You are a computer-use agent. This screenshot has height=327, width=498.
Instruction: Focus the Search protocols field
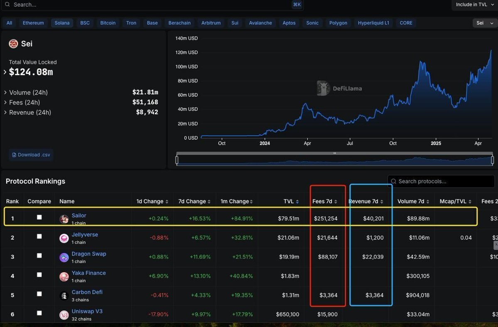[441, 181]
